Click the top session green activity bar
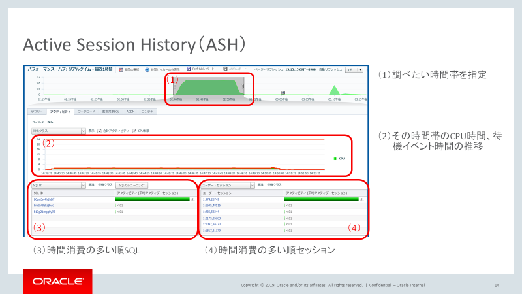Screen dimensions: 522x294 coord(321,199)
